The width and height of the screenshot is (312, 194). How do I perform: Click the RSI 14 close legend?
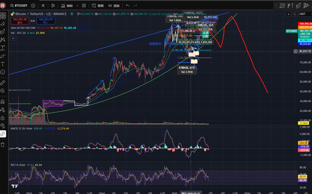[x=18, y=165]
